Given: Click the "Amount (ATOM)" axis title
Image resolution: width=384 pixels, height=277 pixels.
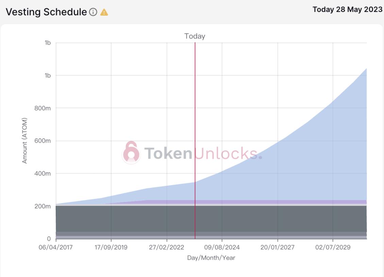Looking at the screenshot, I should point(24,141).
